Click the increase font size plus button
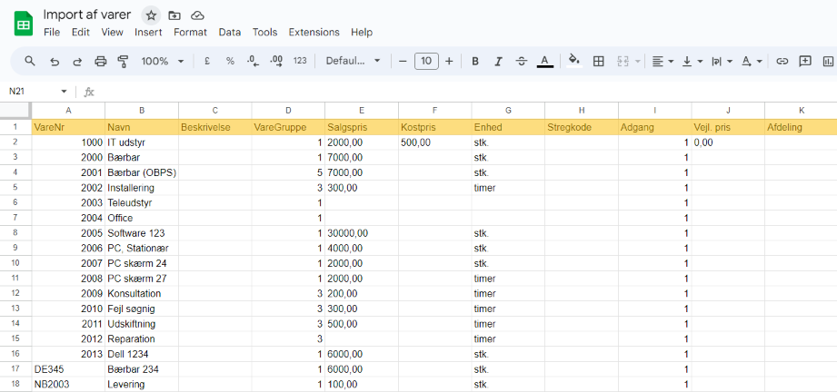The height and width of the screenshot is (392, 837). point(449,61)
